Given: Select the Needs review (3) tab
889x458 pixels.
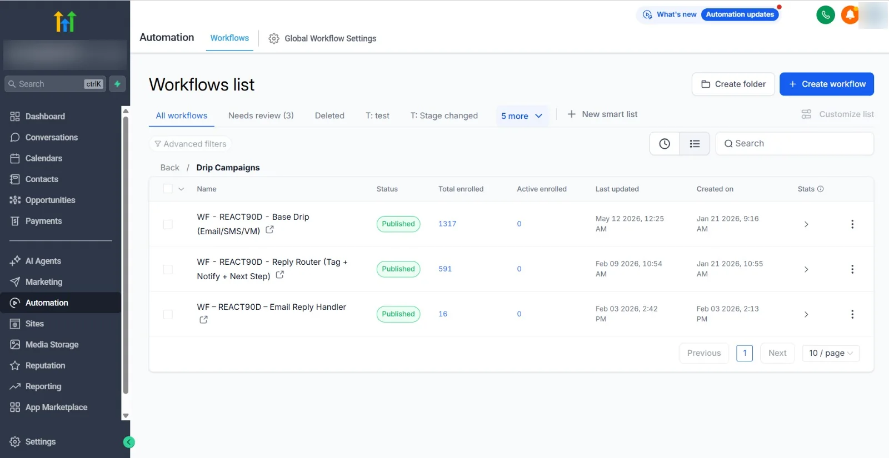Looking at the screenshot, I should (261, 115).
